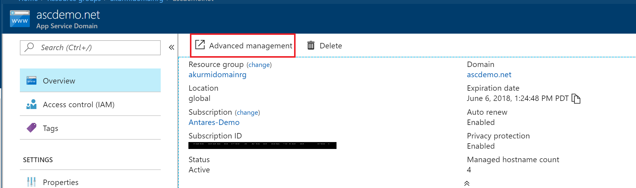636x188 pixels.
Task: Open the ascdemo.net link under Domain
Action: 489,75
